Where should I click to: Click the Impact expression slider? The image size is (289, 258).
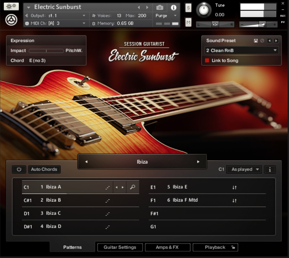[46, 51]
